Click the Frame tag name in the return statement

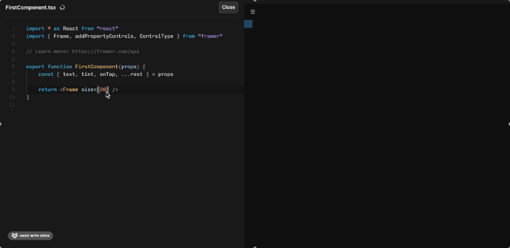(70, 89)
